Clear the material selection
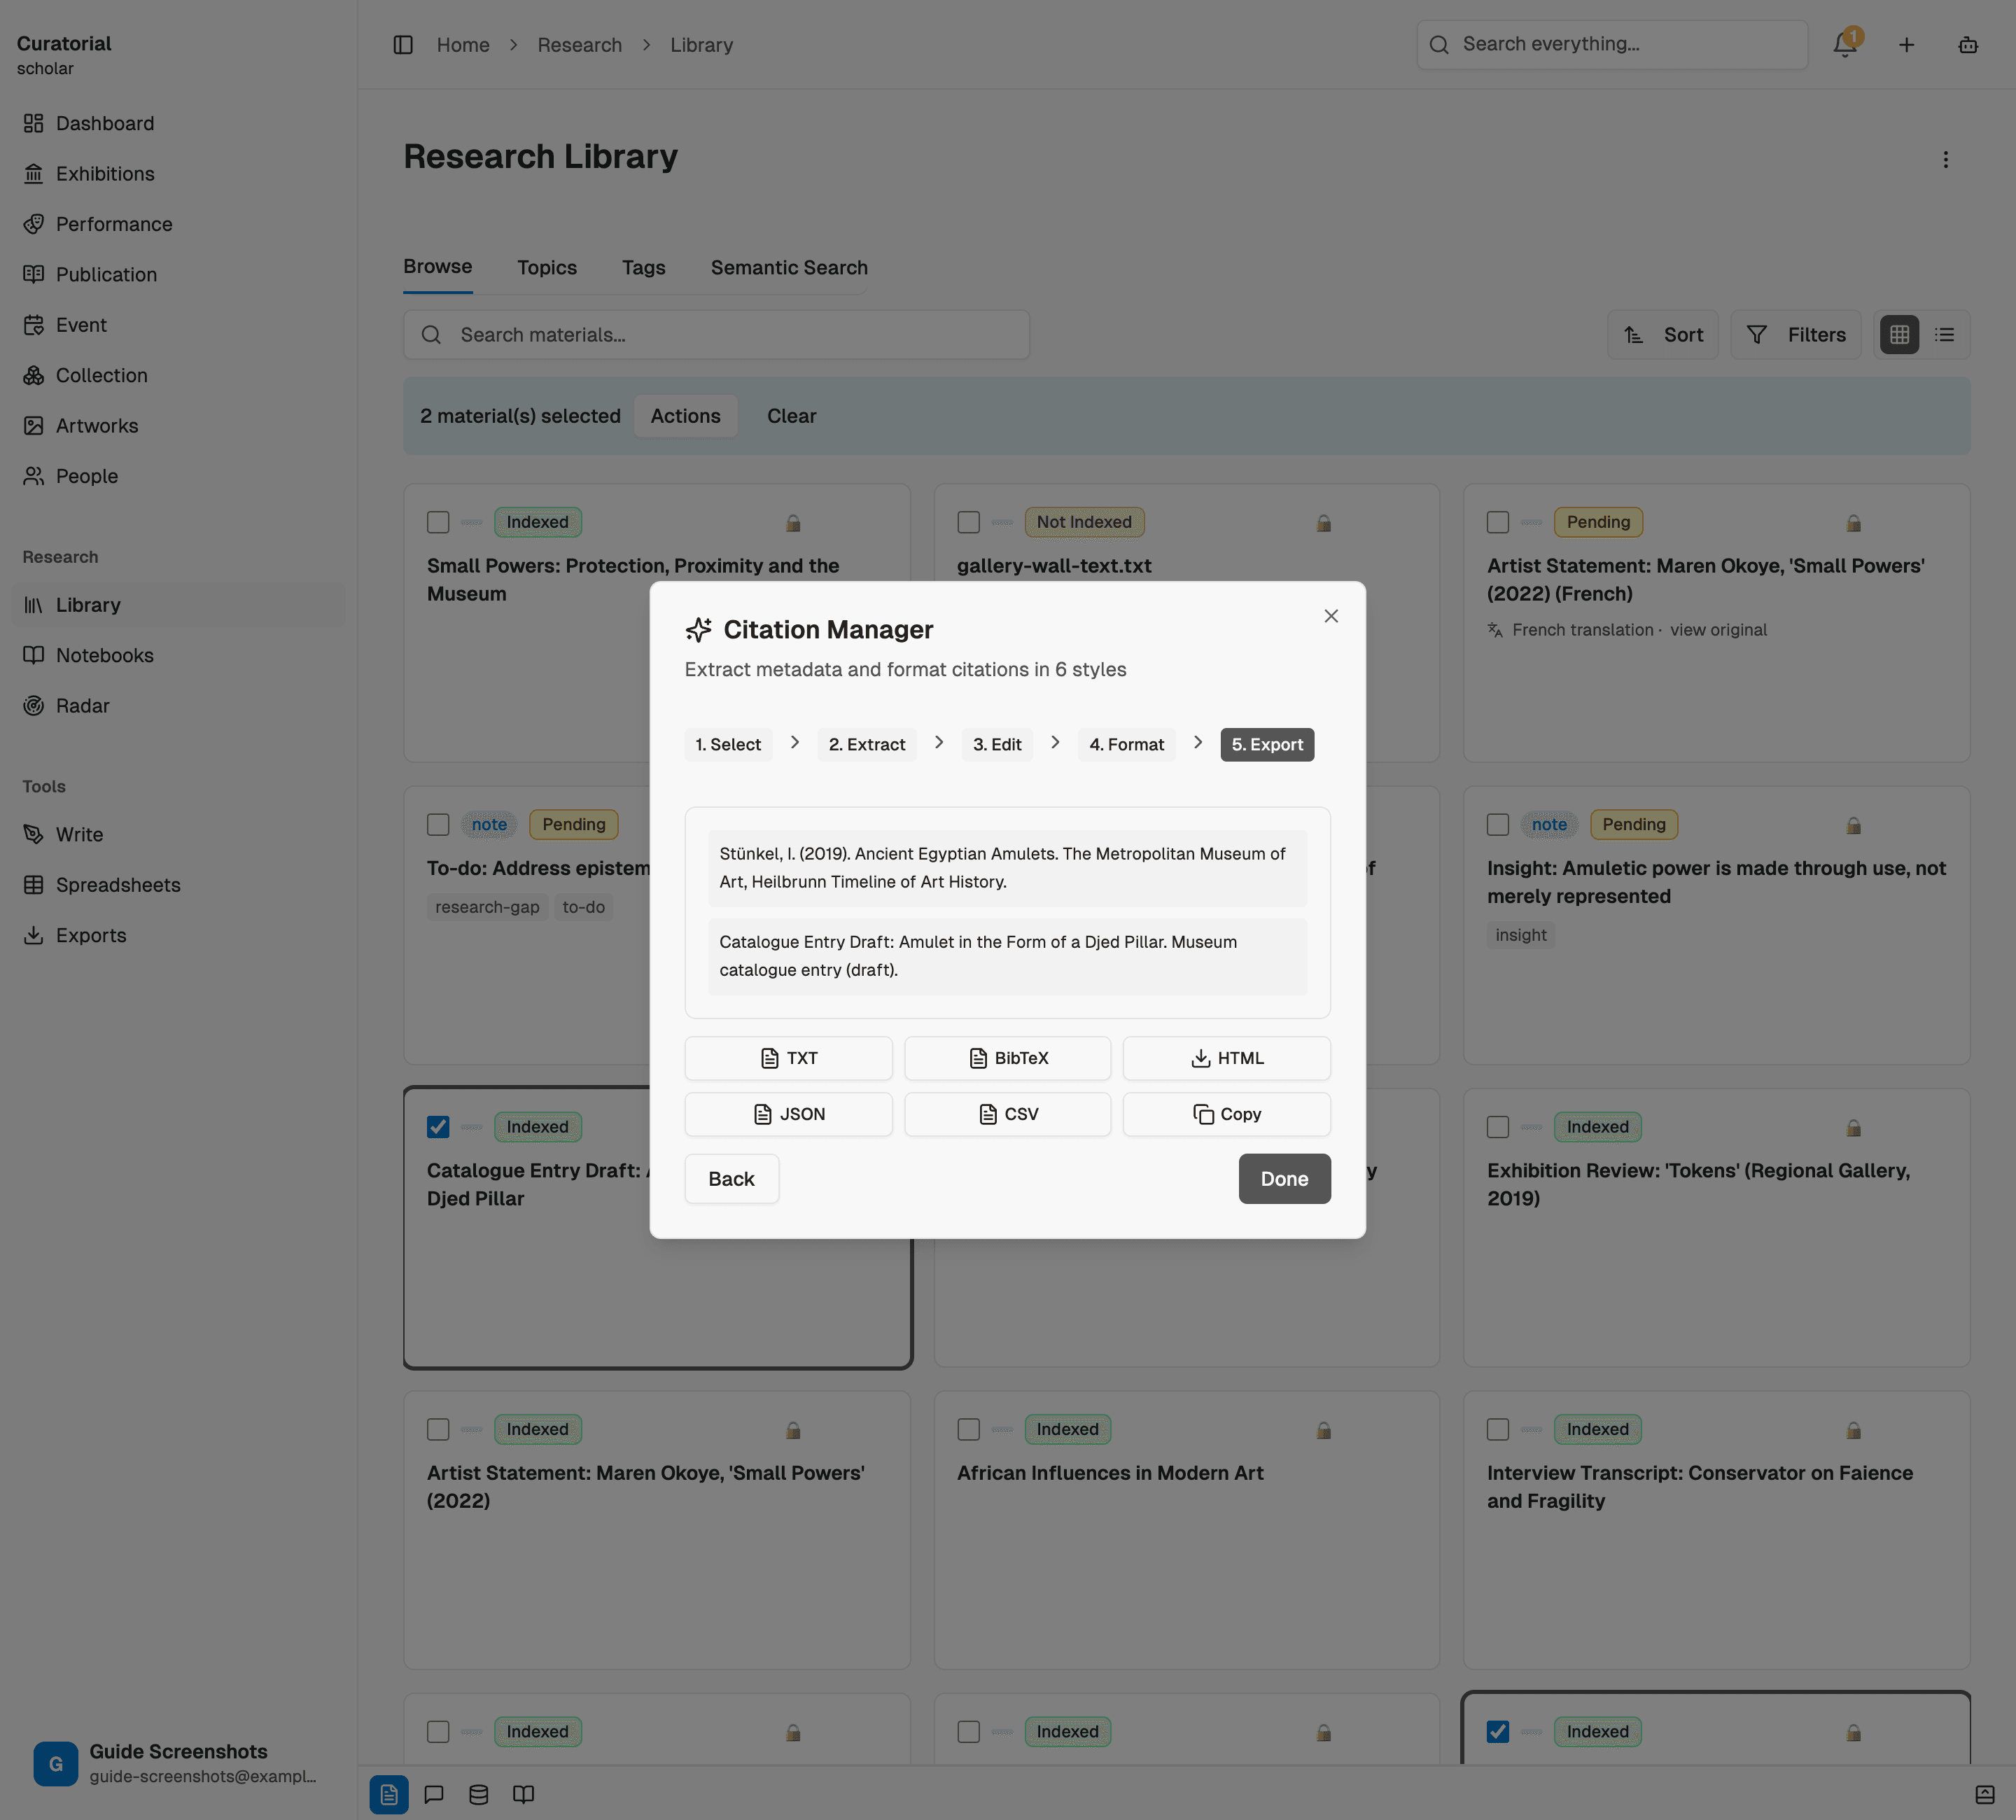The width and height of the screenshot is (2016, 1820). (791, 416)
